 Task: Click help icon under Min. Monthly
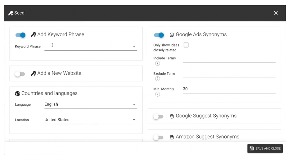(157, 94)
